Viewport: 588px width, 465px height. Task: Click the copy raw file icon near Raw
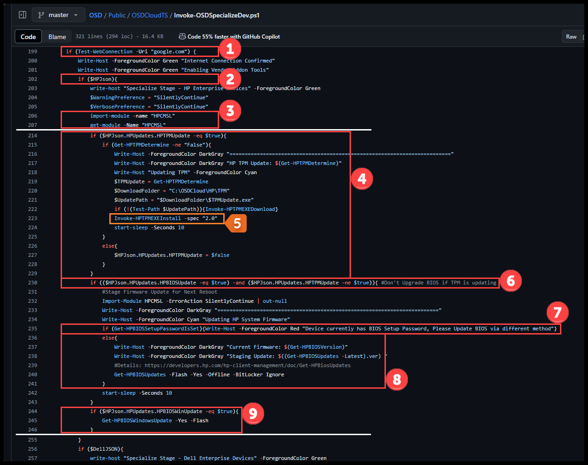(585, 36)
